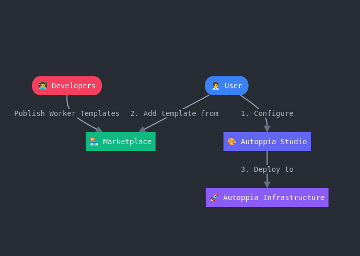This screenshot has width=360, height=256.
Task: Select the 'Autoppia Studio' label text
Action: (x=273, y=142)
